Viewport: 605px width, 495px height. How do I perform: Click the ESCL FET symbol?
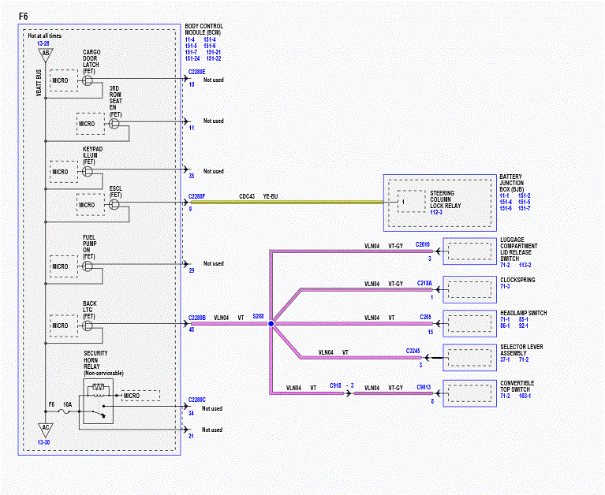[x=114, y=205]
